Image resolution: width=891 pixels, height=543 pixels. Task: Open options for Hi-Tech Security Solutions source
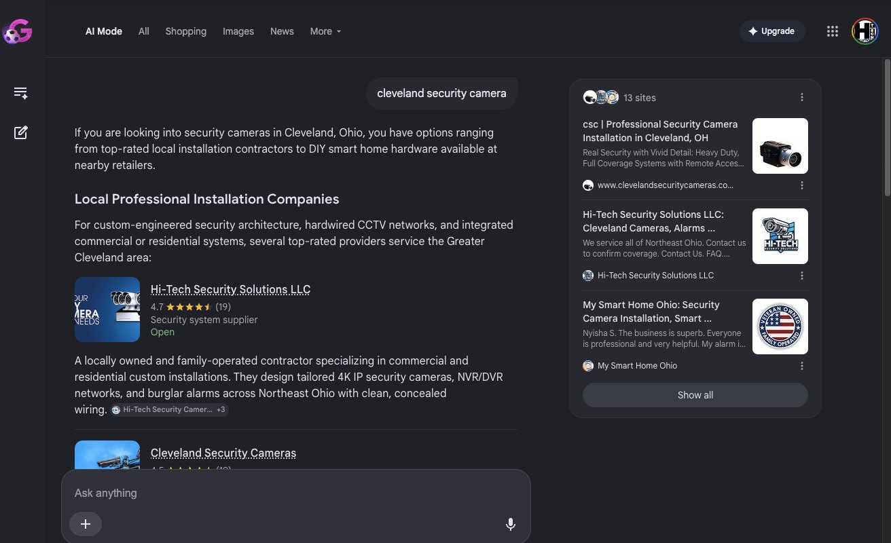[802, 276]
